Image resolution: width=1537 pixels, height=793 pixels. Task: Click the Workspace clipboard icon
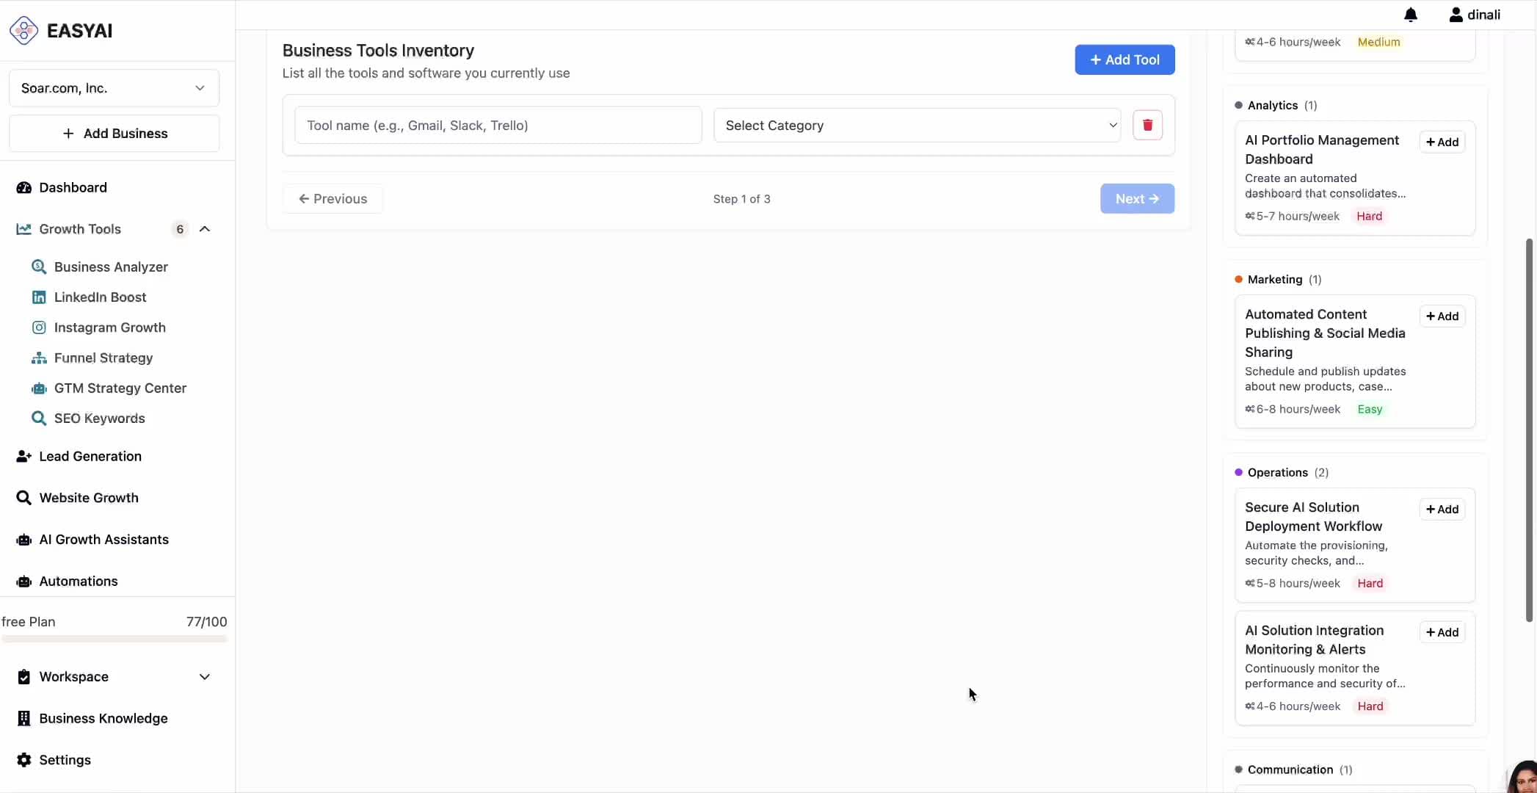tap(24, 677)
